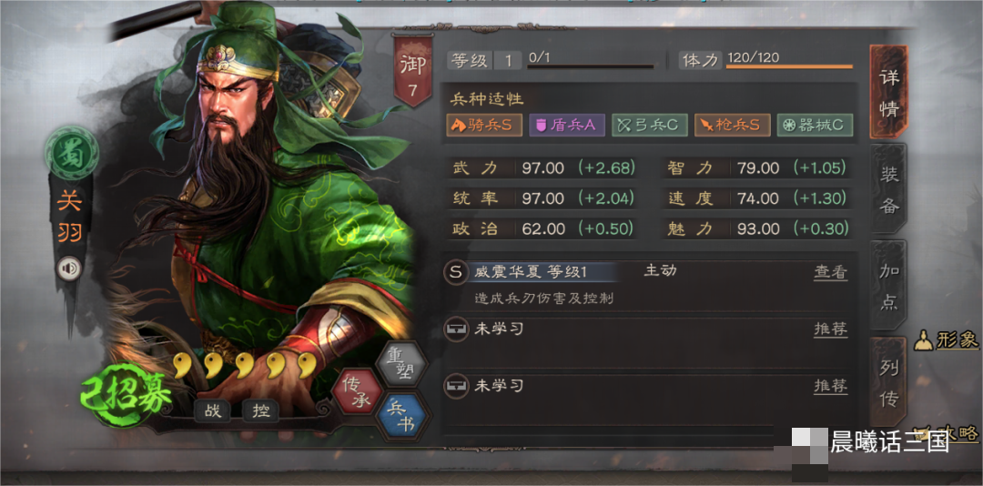The height and width of the screenshot is (486, 983).
Task: Tap the speaker voice icon under 关羽
Action: coord(69,269)
